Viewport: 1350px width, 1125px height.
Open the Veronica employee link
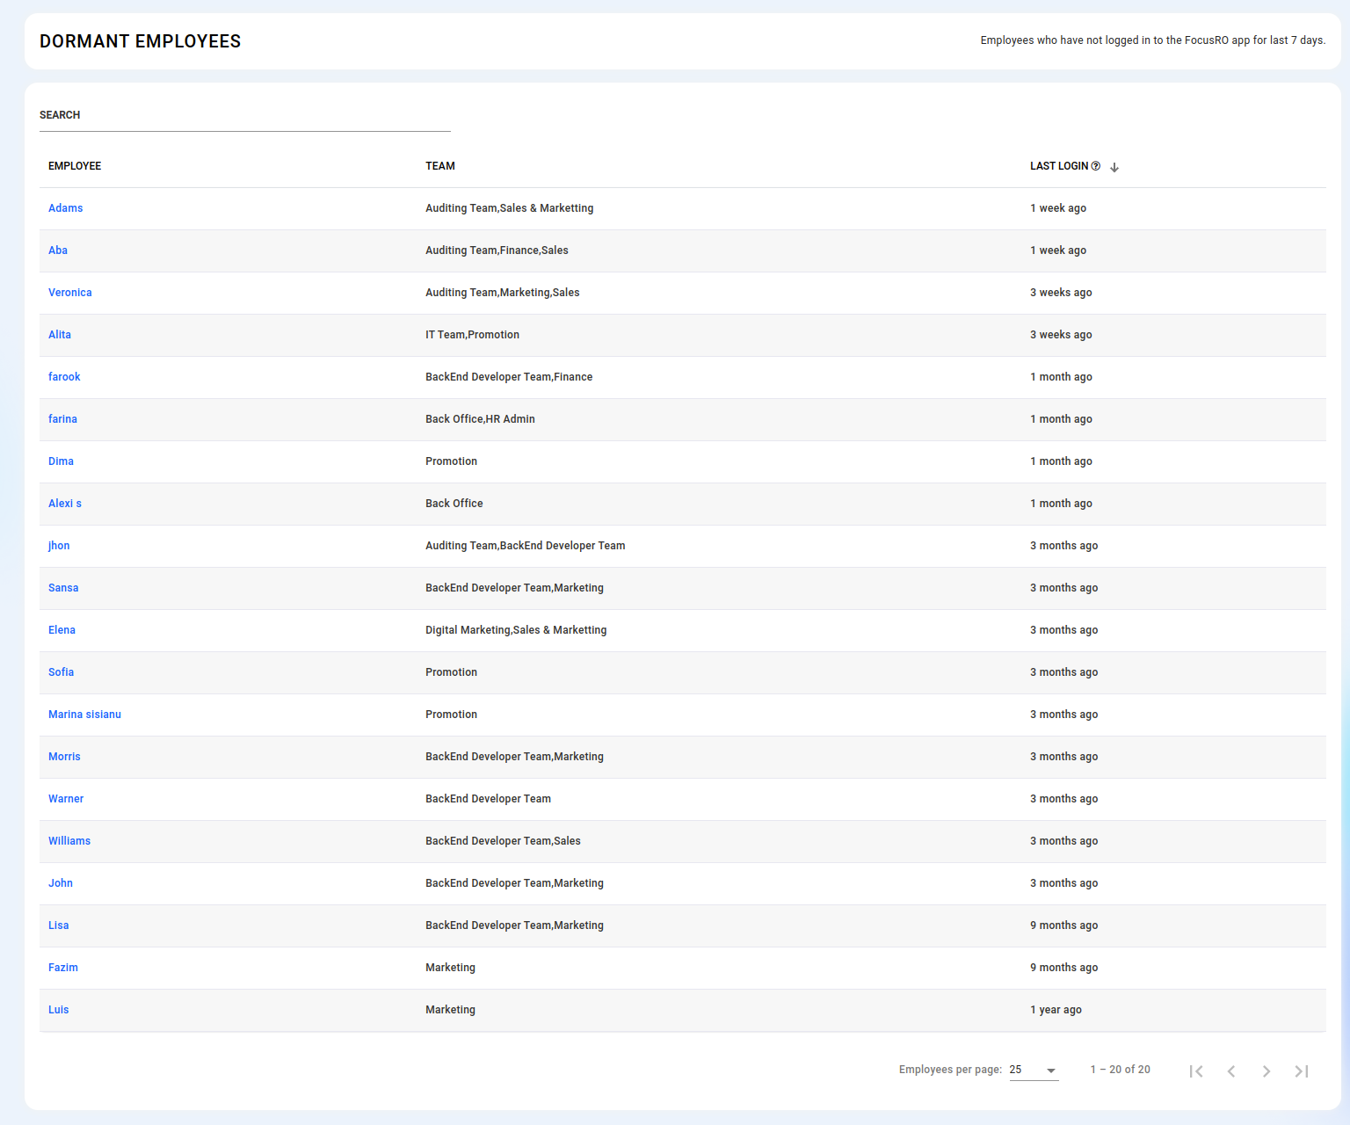click(70, 293)
